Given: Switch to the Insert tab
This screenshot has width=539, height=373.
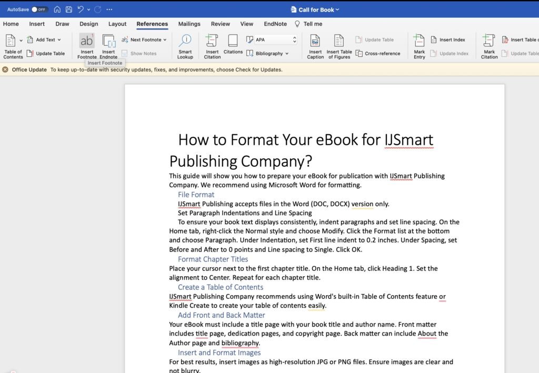Looking at the screenshot, I should click(x=37, y=24).
